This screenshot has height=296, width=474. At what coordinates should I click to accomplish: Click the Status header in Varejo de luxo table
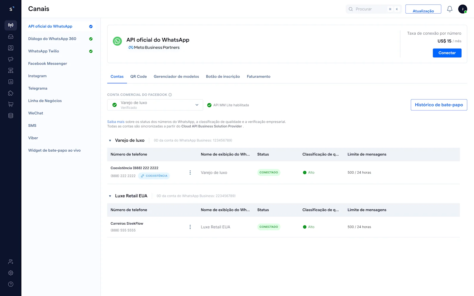[x=263, y=155]
